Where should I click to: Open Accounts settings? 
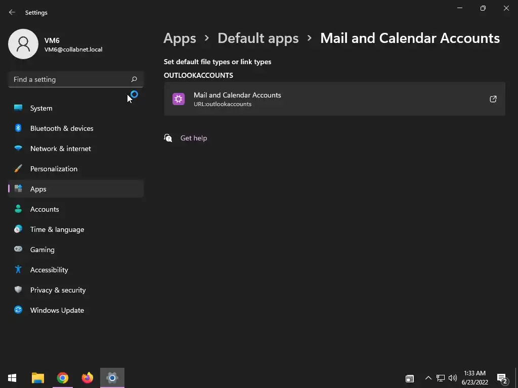pos(76,209)
